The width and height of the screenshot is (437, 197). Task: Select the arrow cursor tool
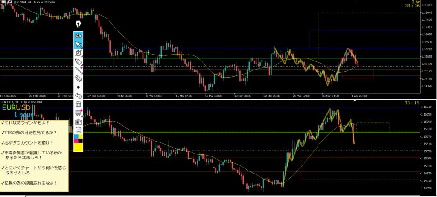78,44
